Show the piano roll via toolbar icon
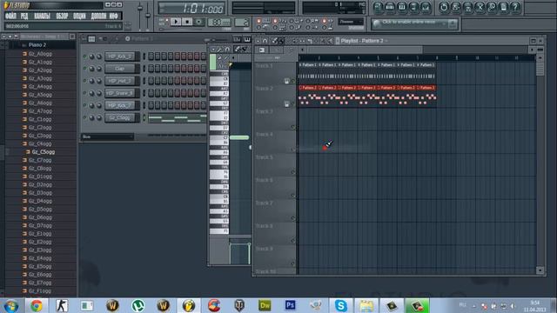The height and width of the screenshot is (313, 557). 402,7
